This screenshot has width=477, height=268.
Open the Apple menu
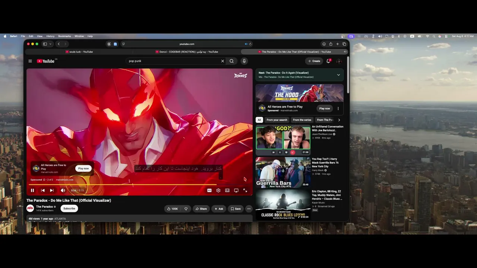tap(5, 36)
